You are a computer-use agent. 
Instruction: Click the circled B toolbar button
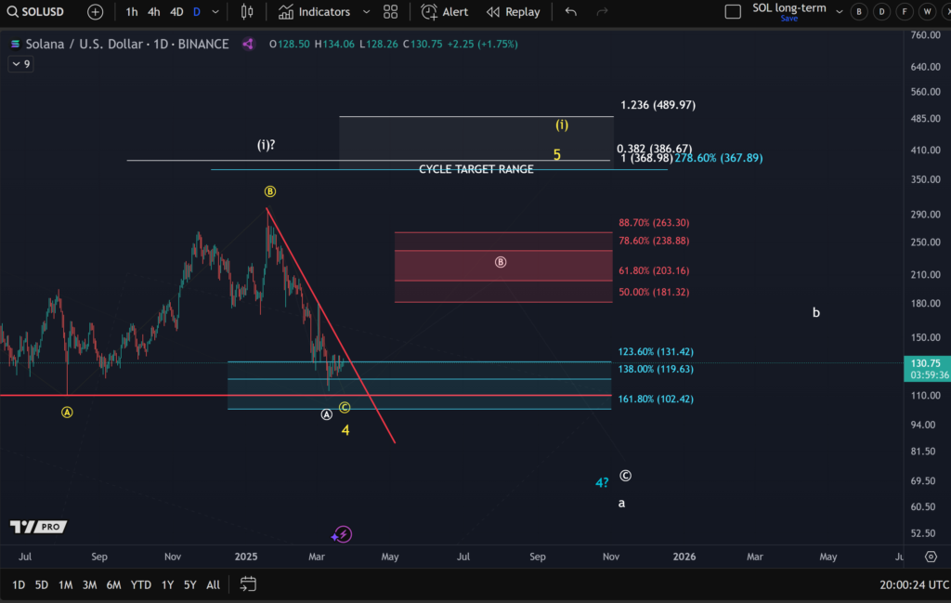tap(859, 11)
